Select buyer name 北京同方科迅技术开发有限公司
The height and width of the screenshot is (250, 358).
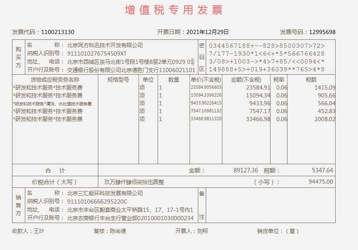(105, 45)
